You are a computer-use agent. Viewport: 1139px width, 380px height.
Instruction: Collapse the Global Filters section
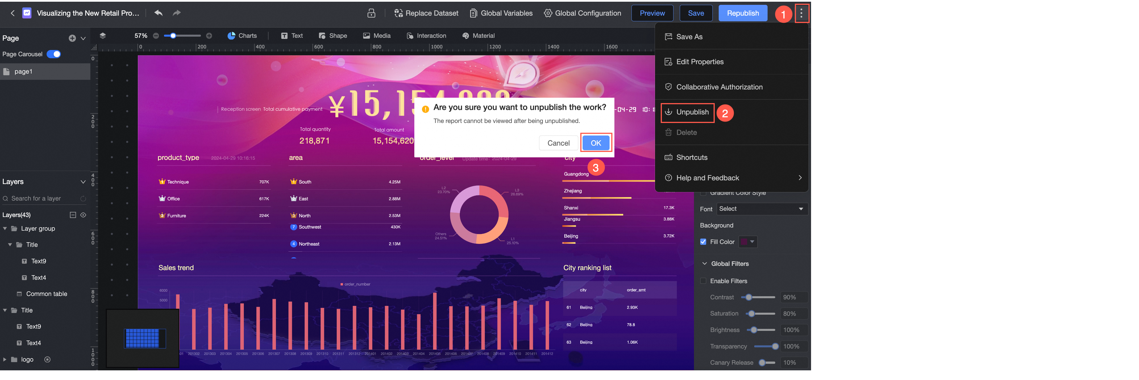704,264
